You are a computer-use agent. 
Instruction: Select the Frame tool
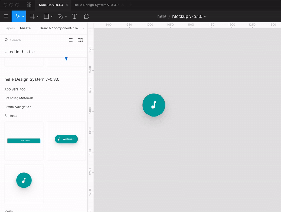32,16
